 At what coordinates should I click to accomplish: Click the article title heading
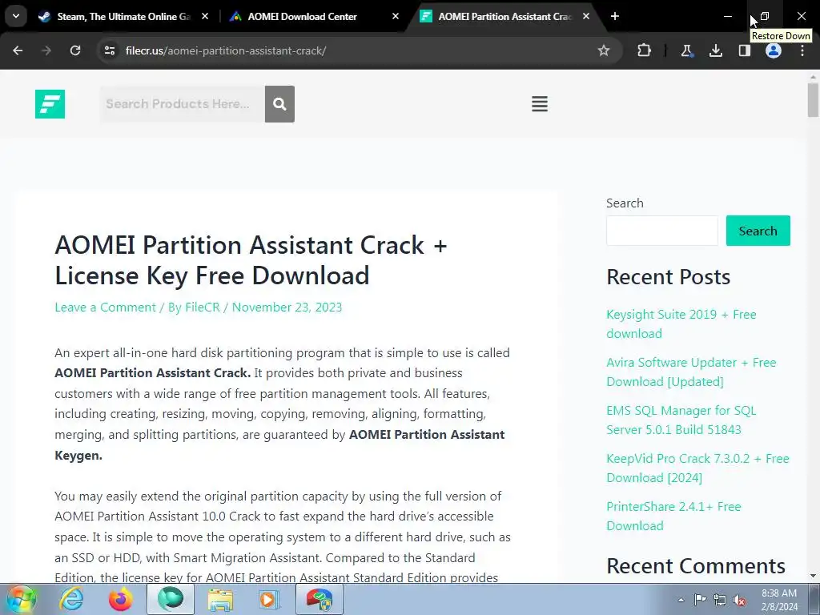[x=251, y=260]
